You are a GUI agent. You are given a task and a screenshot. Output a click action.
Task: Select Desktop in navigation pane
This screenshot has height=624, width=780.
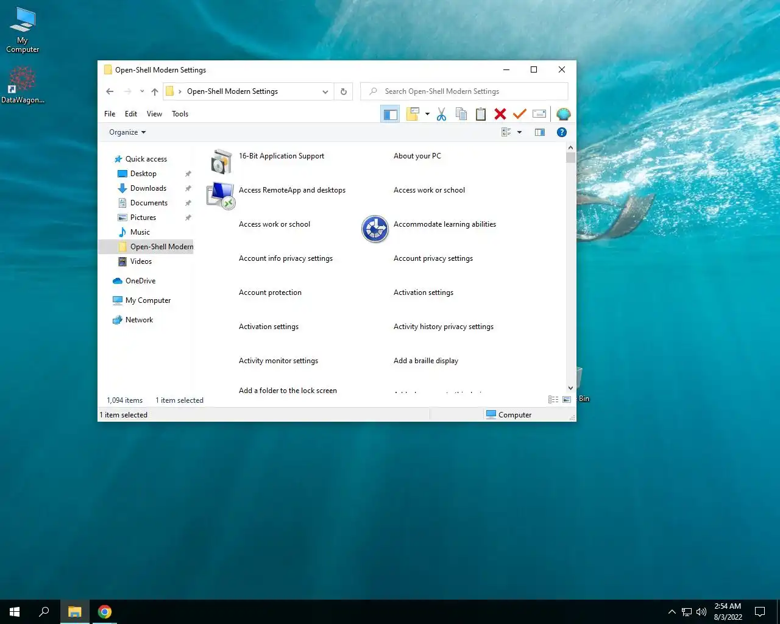pyautogui.click(x=143, y=174)
